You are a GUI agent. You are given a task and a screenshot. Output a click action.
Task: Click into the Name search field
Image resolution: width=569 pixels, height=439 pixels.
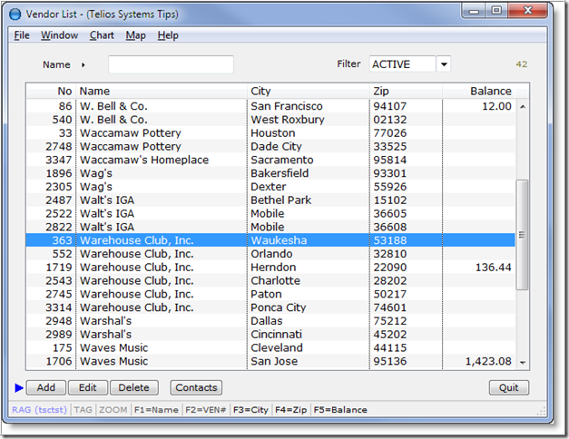171,64
